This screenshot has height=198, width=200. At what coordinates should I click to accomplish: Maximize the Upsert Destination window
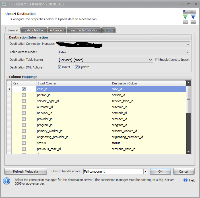(x=189, y=4)
